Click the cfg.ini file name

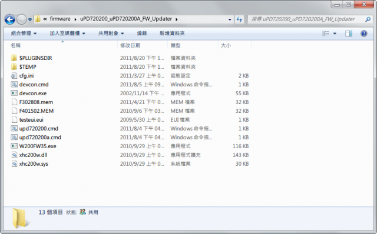tap(27, 76)
